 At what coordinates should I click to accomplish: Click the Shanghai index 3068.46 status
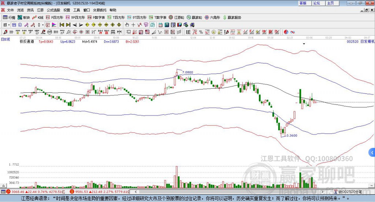18,192
